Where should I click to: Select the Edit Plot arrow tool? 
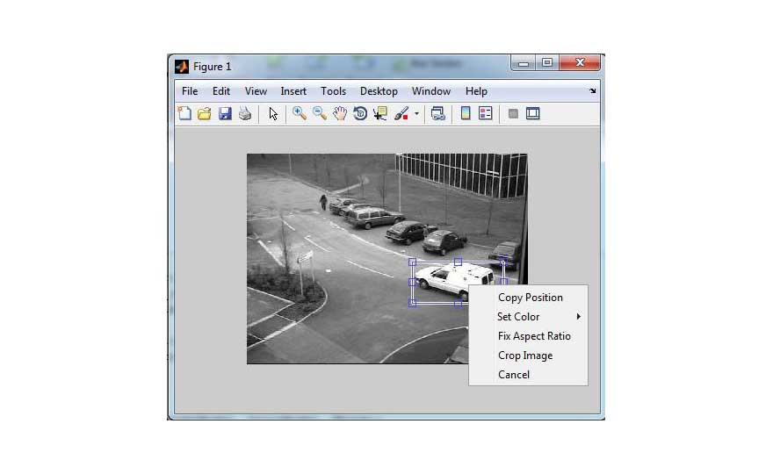273,113
